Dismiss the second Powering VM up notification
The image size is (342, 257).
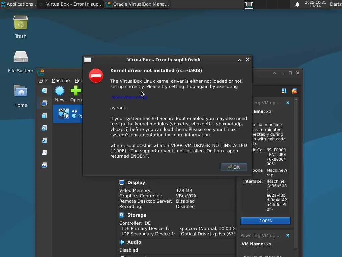288,235
